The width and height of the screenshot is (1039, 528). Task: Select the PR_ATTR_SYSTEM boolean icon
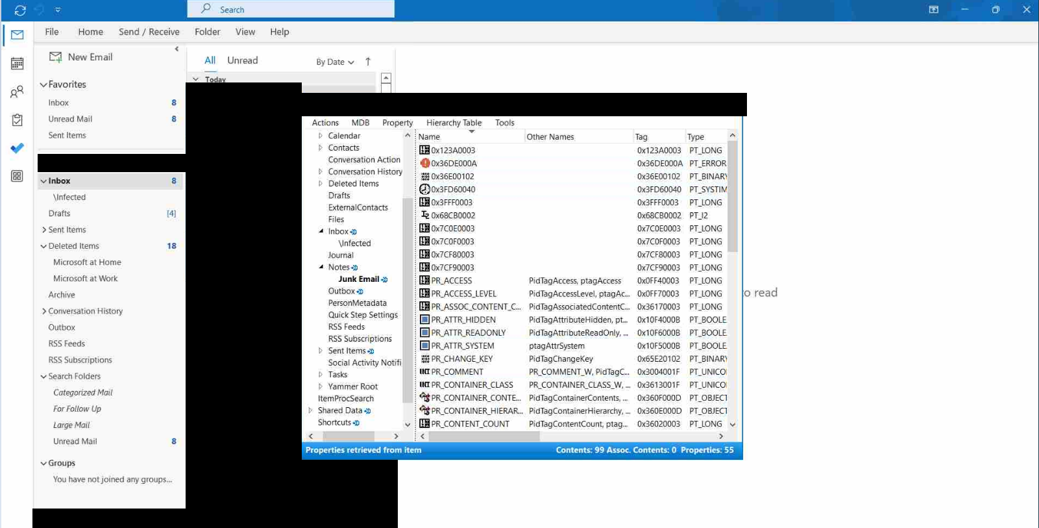coord(424,346)
